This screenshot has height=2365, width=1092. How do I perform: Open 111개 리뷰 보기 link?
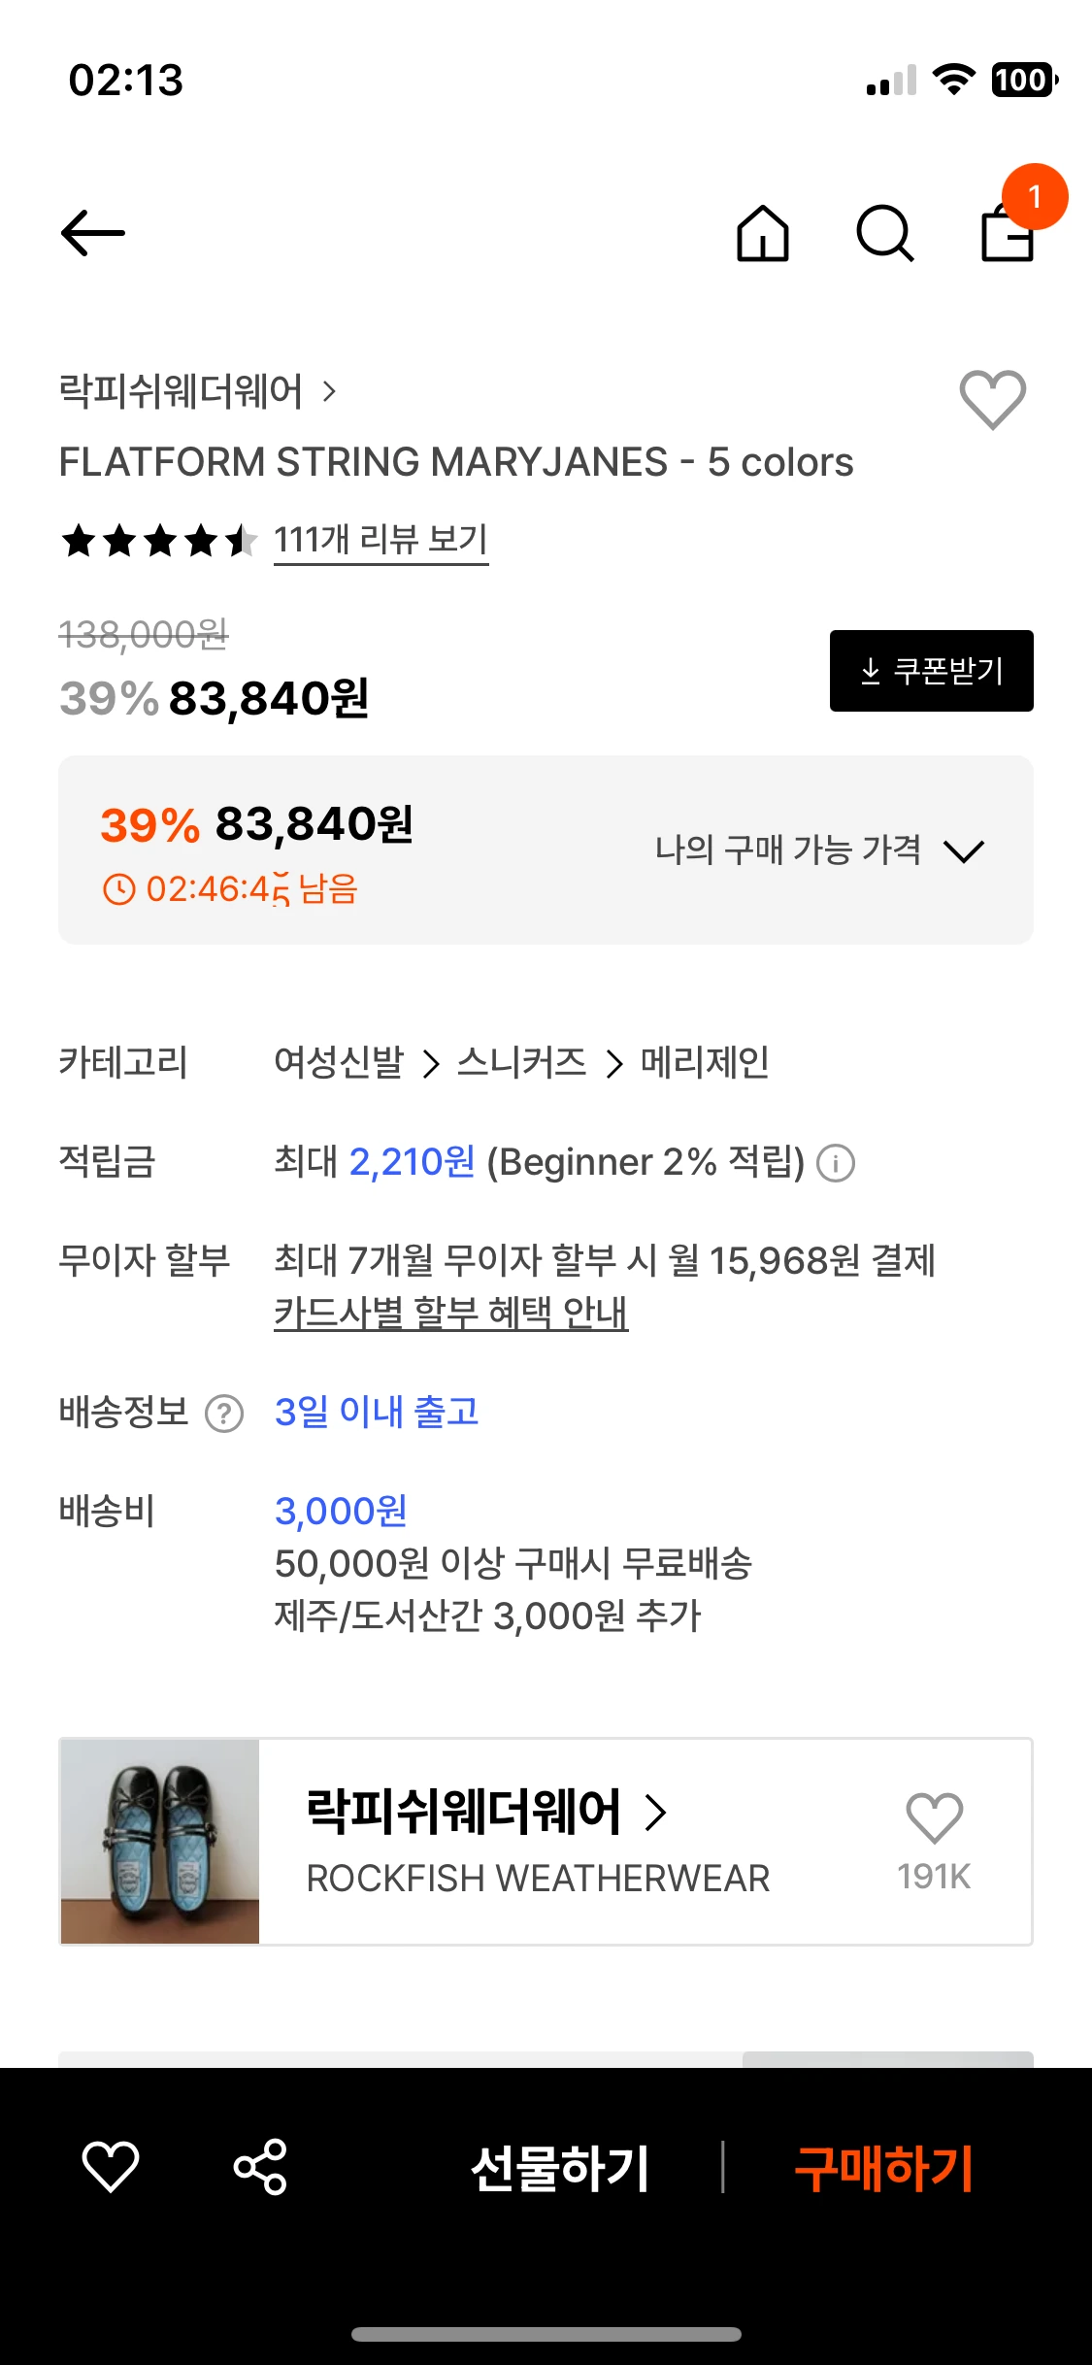tap(381, 540)
